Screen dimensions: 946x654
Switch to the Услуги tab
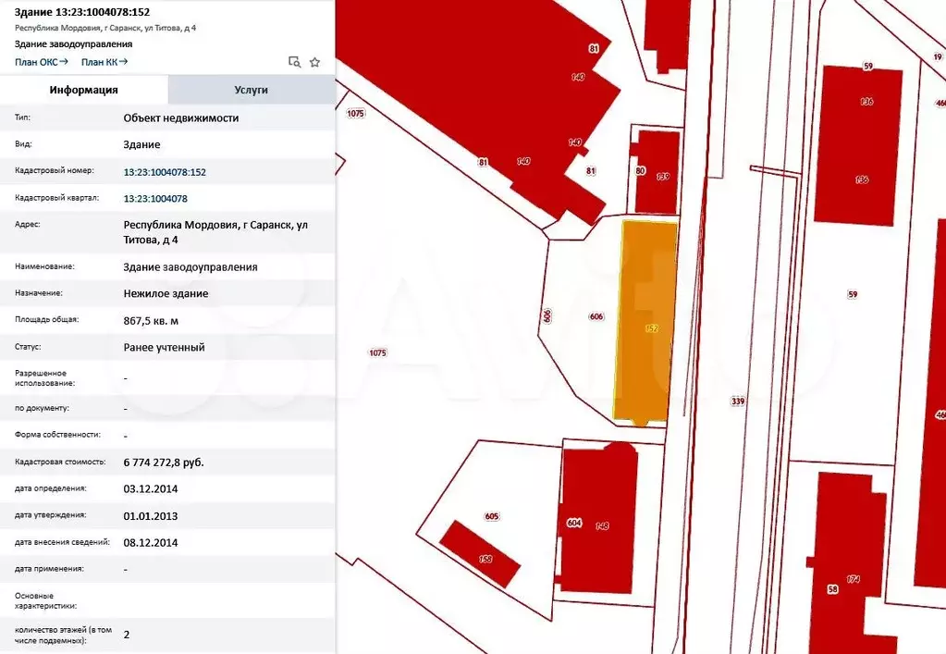tap(251, 90)
